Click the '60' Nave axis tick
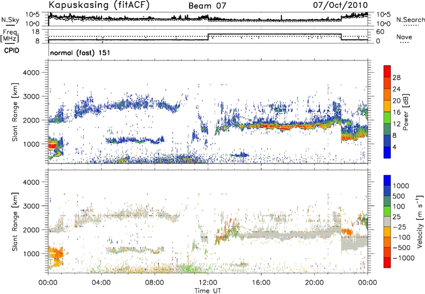Viewport: 425px width, 294px height. coord(380,32)
